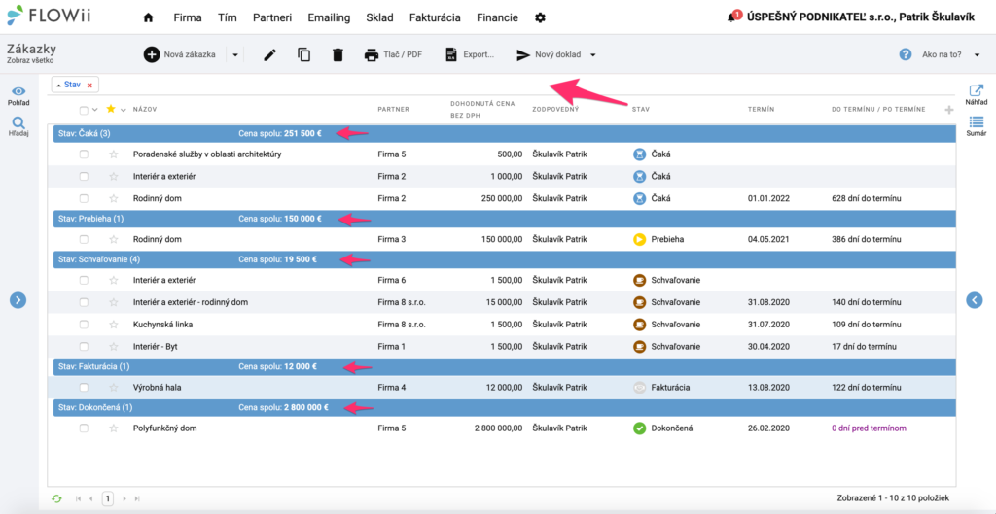
Task: Sort by the Termín column header
Action: [x=761, y=110]
